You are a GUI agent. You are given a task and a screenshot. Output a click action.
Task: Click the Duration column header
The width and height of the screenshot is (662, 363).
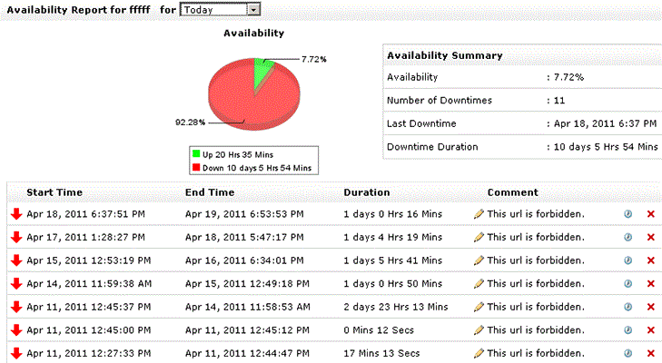pos(367,192)
